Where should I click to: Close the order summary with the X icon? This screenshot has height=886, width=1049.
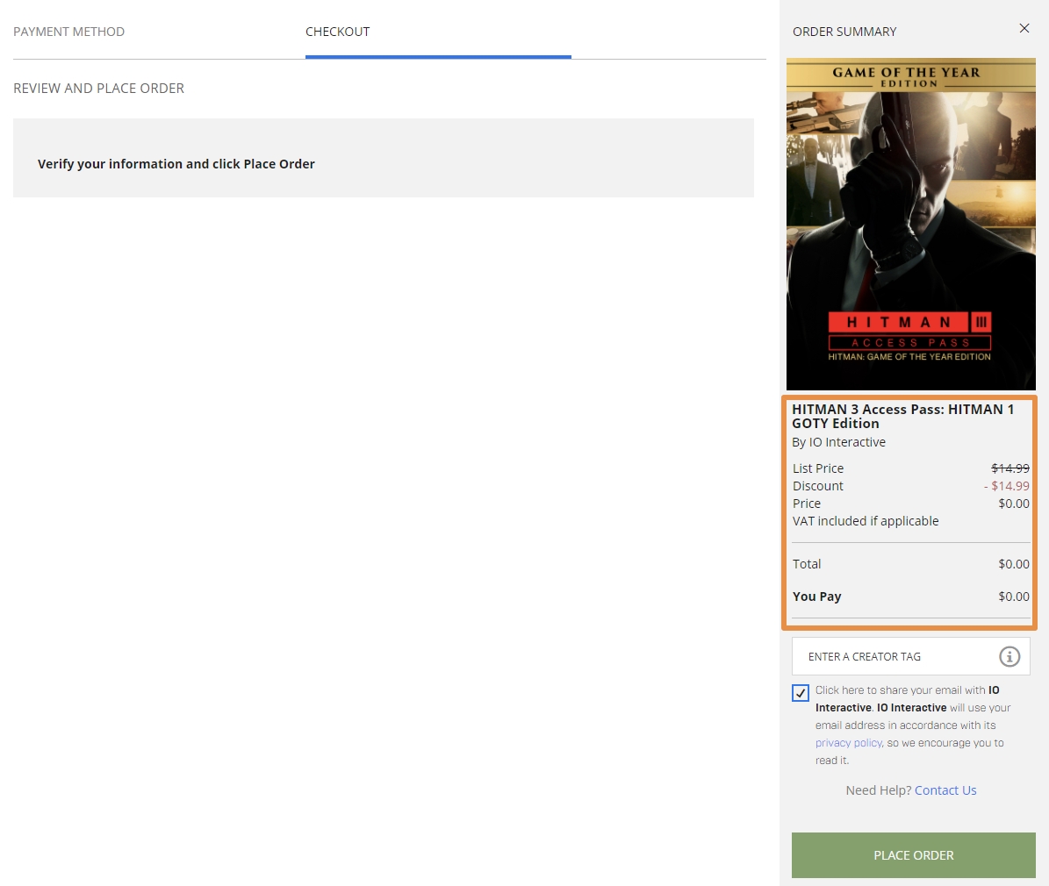(1024, 28)
